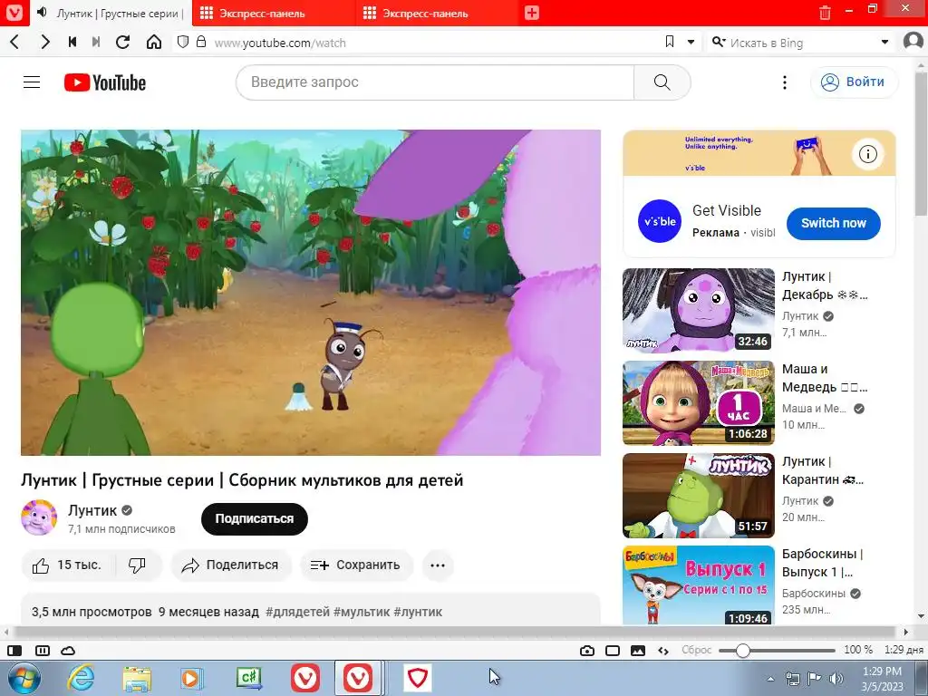Open Лунтик Декабрь video thumbnail

click(x=699, y=311)
